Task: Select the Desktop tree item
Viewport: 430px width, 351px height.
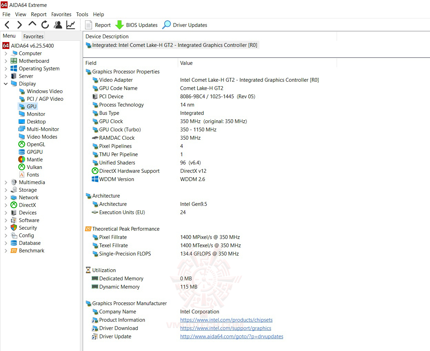Action: (x=32, y=122)
